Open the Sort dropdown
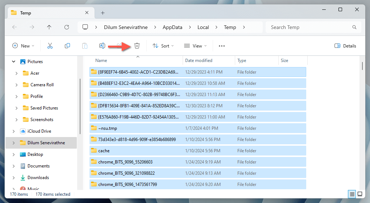370x203 pixels. [163, 46]
